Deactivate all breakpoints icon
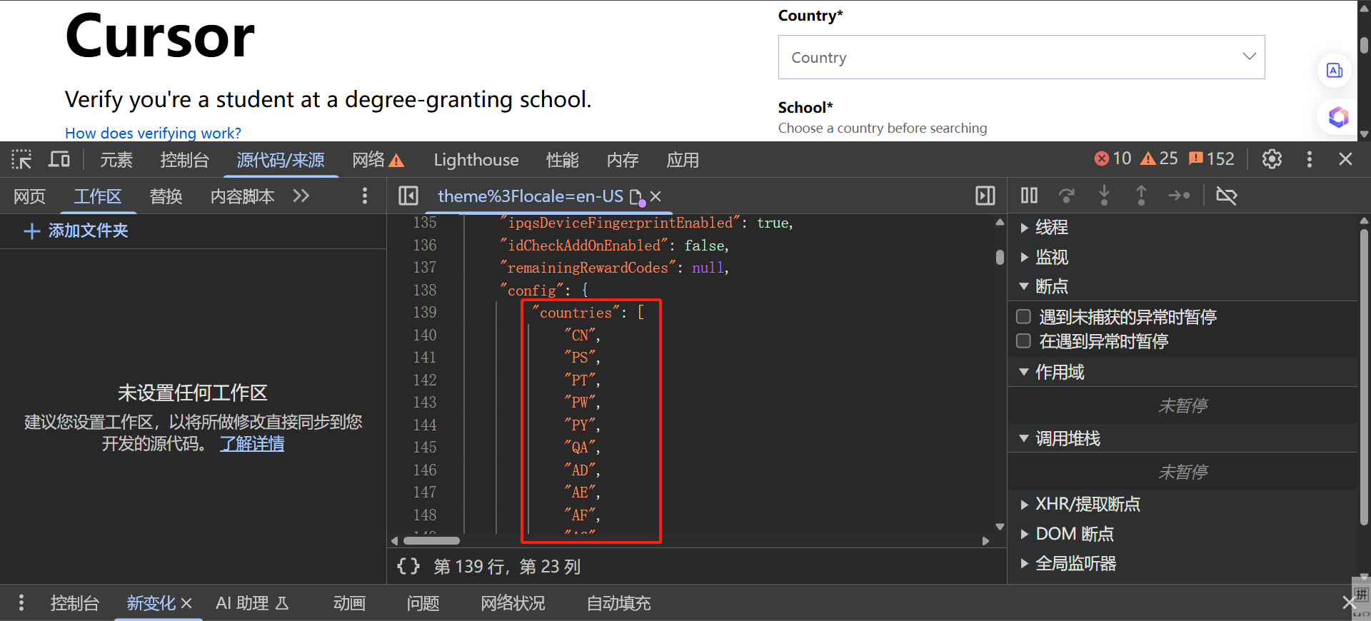This screenshot has width=1371, height=621. (1227, 195)
